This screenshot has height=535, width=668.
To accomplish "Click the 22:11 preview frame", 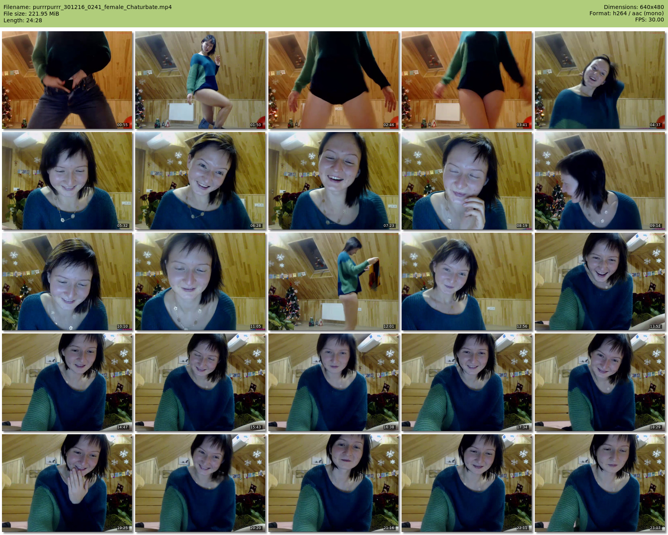I will click(x=467, y=483).
